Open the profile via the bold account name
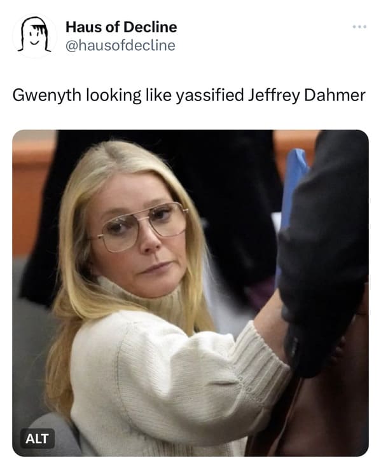 (121, 27)
